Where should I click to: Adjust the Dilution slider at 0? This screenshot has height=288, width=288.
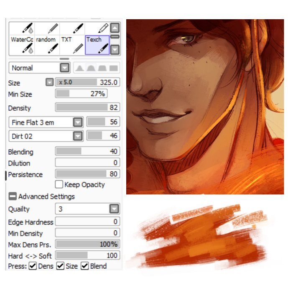pyautogui.click(x=87, y=163)
